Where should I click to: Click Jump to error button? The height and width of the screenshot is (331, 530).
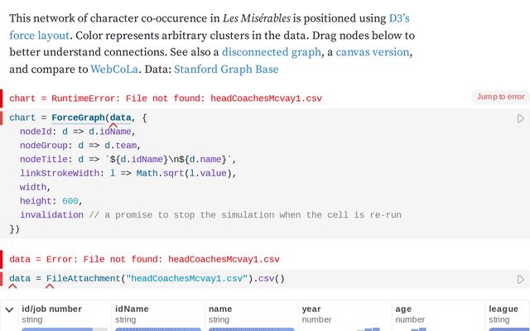500,97
